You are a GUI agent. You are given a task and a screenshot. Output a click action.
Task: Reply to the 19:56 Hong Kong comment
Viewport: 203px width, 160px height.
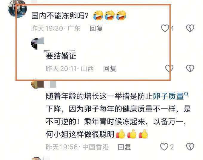[x=124, y=147]
